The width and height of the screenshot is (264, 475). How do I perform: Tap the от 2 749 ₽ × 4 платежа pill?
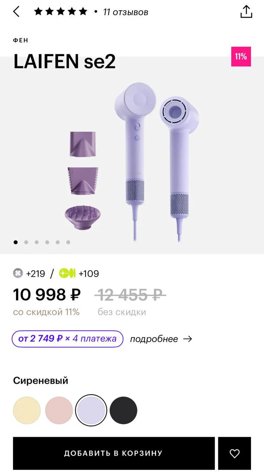[x=67, y=339]
